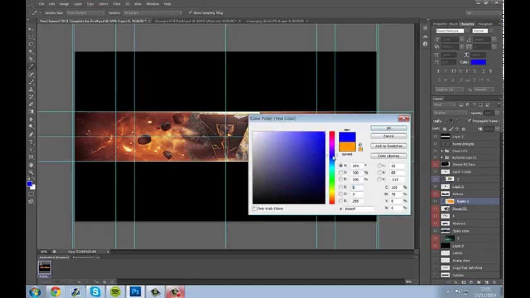Open the Window menu

point(152,4)
